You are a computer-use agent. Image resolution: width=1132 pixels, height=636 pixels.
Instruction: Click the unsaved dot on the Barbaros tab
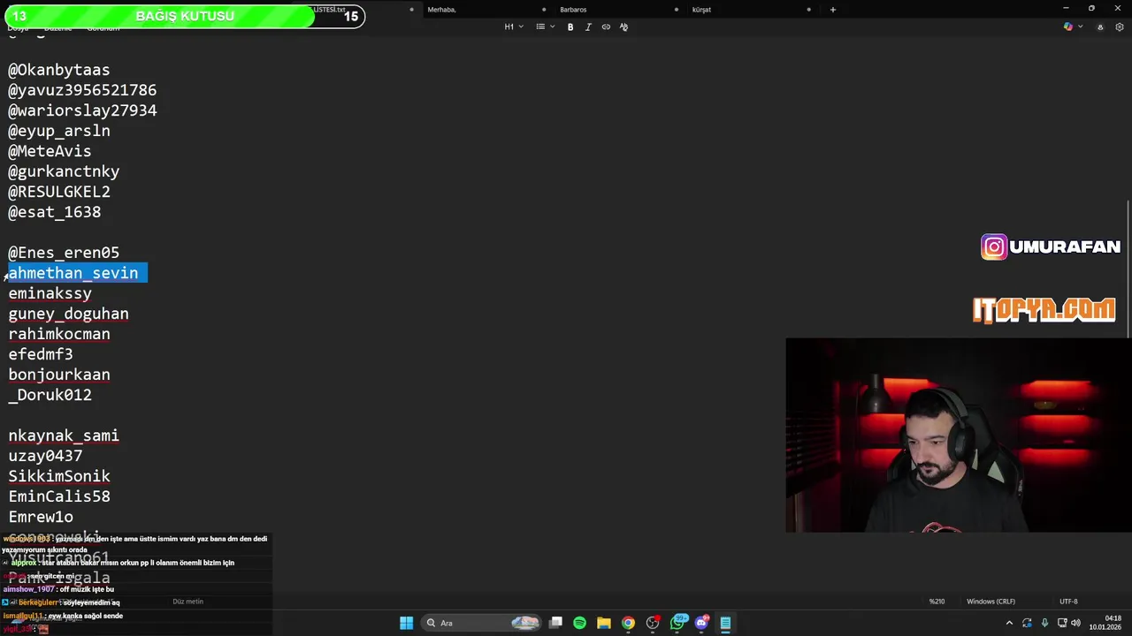point(677,10)
